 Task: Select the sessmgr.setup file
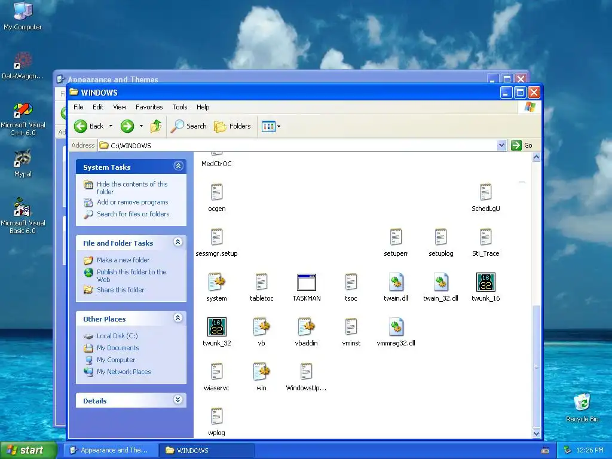click(216, 237)
